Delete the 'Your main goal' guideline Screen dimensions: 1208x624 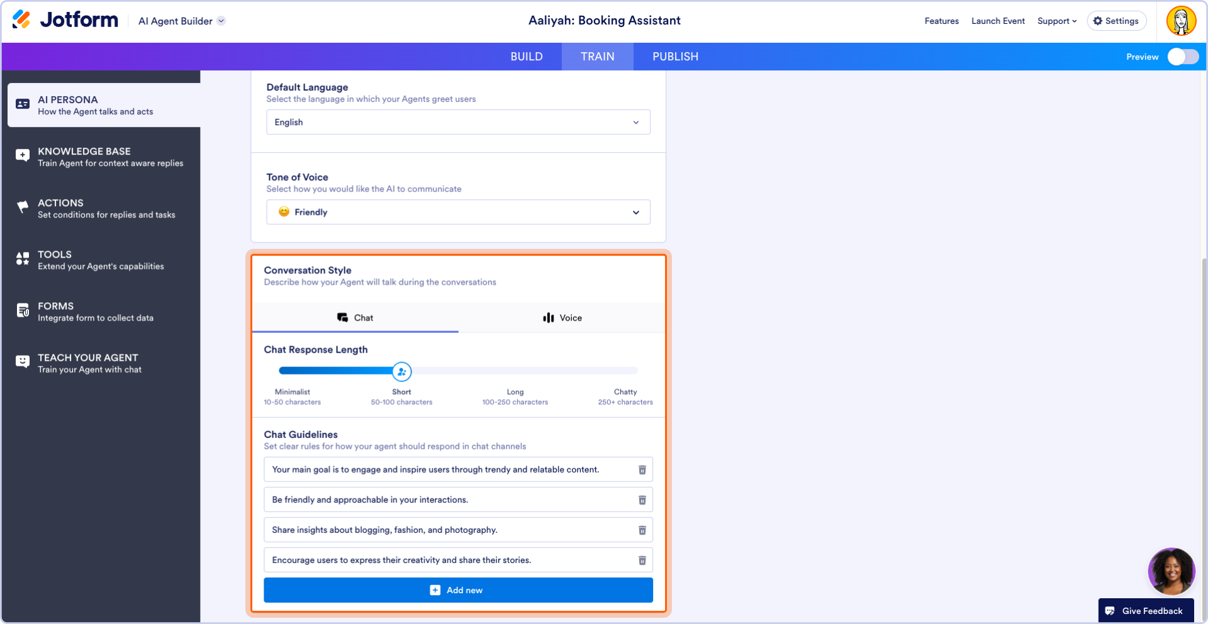tap(642, 470)
